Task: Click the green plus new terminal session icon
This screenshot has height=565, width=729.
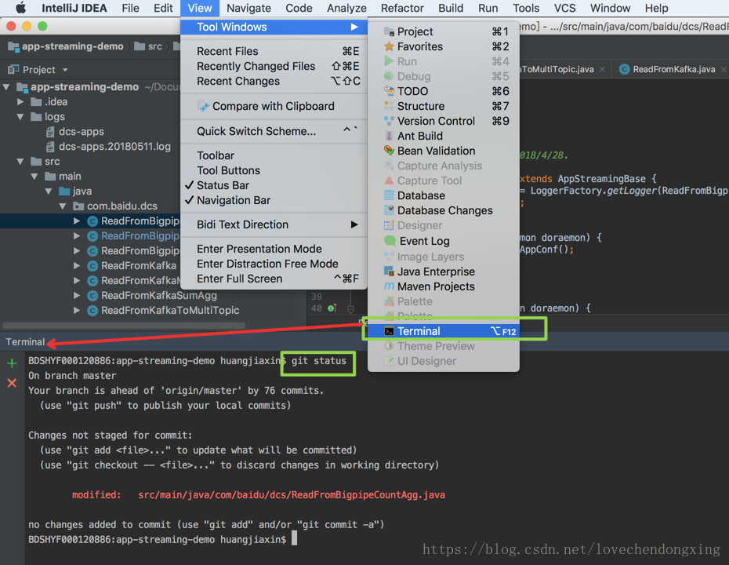Action: pyautogui.click(x=12, y=363)
